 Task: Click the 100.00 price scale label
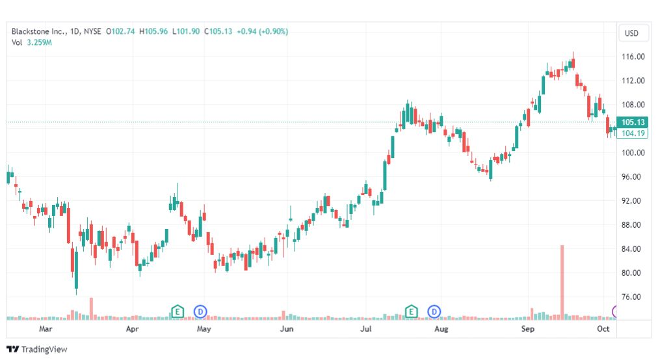pyautogui.click(x=633, y=153)
